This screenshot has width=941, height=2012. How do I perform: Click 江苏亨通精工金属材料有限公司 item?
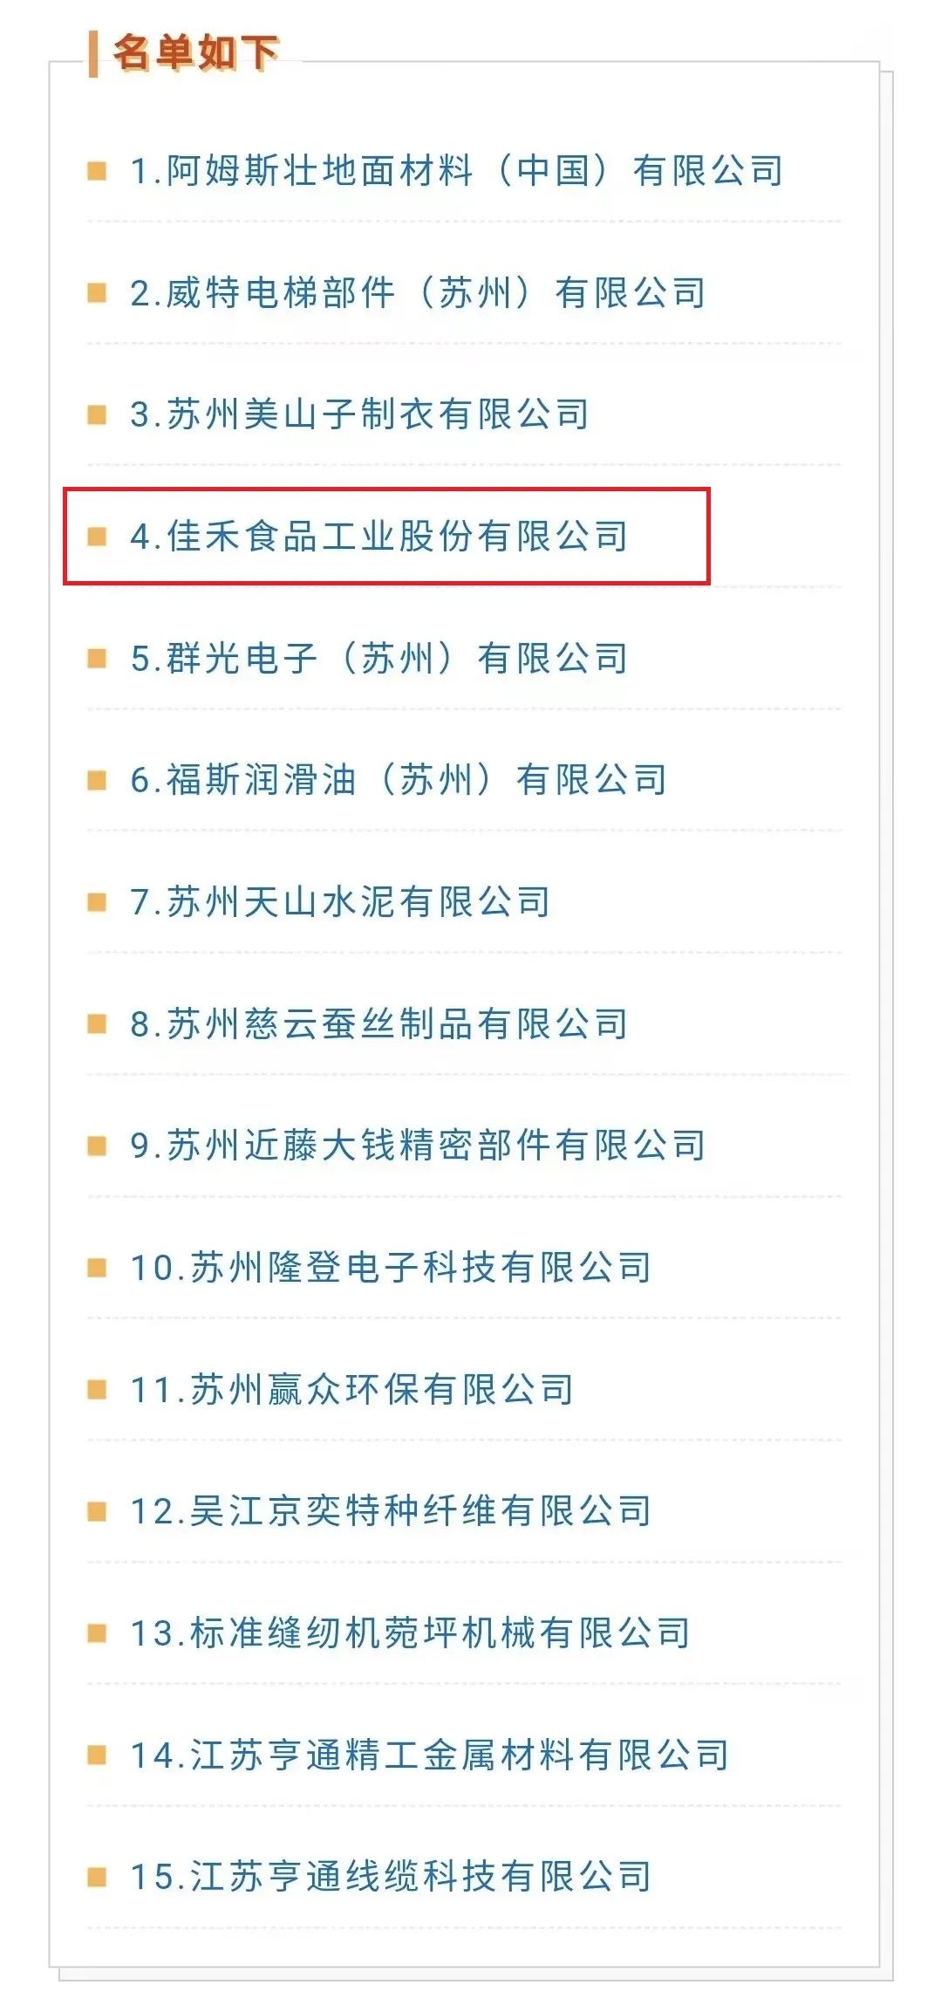(429, 1755)
